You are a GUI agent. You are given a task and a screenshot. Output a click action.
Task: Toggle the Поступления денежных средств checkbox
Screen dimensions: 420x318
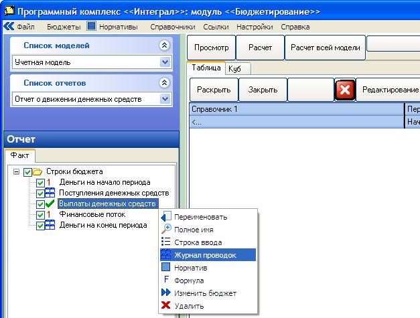pos(40,193)
